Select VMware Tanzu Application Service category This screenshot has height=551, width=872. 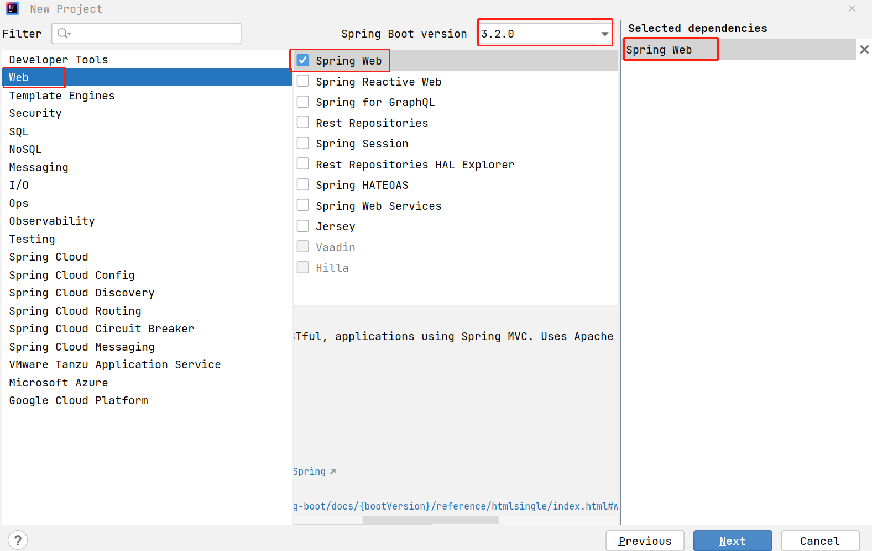pos(147,364)
